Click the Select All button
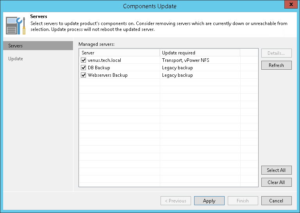This screenshot has height=213, width=300. pos(276,170)
